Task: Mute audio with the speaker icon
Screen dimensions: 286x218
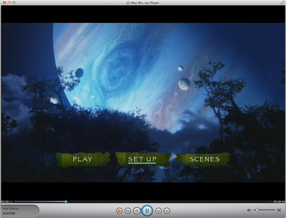Action: click(x=249, y=210)
